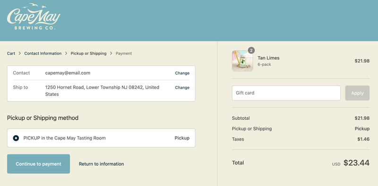Change the contact email address
Image resolution: width=378 pixels, height=186 pixels.
coord(182,73)
